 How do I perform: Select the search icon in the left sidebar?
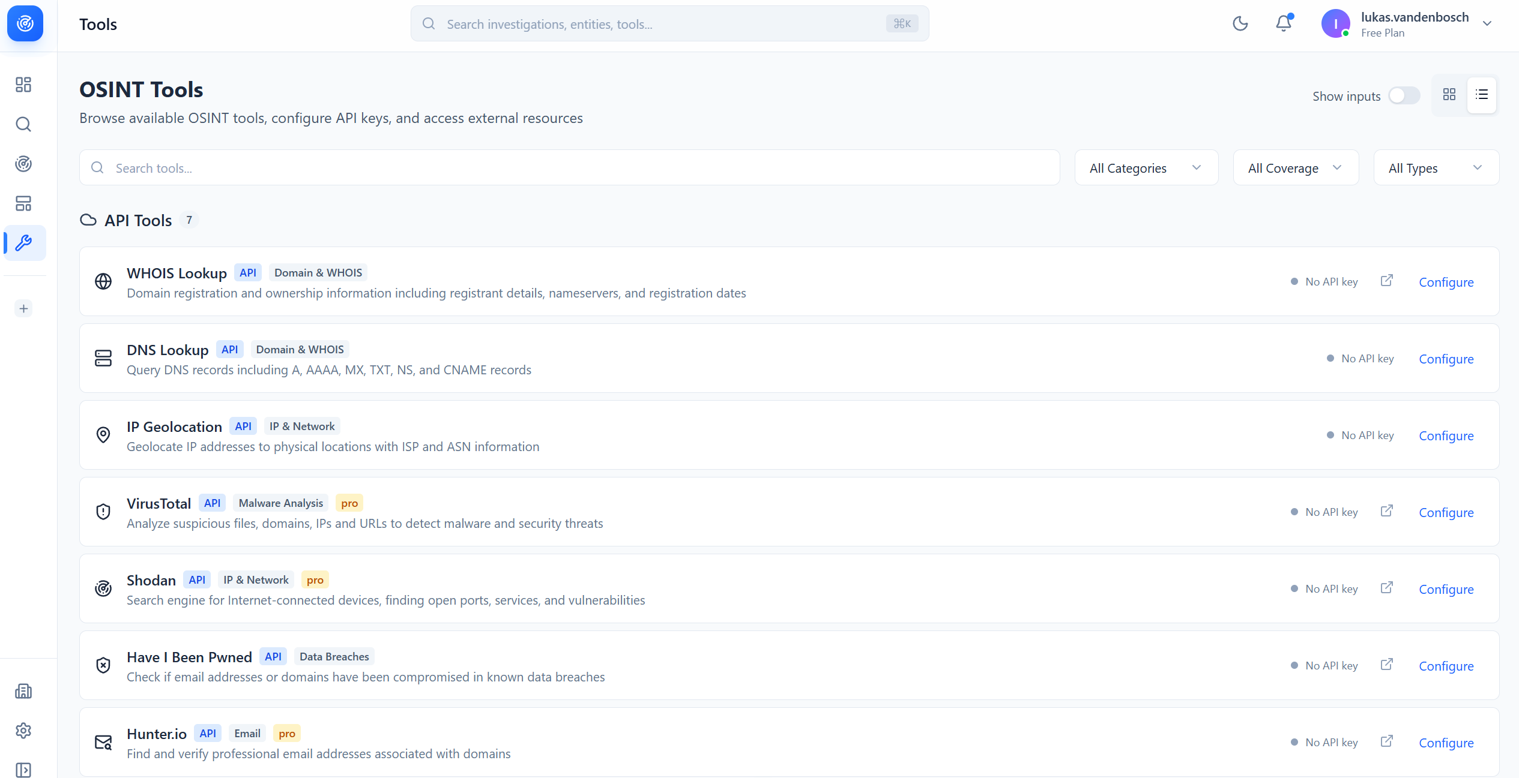click(24, 124)
